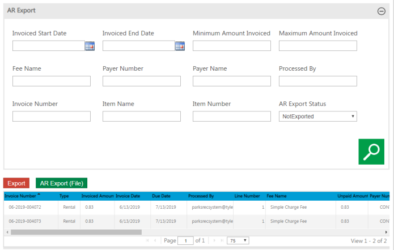Screen dimensions: 394x250
Task: Sort by the Invoice Number column header
Action: pyautogui.click(x=20, y=196)
